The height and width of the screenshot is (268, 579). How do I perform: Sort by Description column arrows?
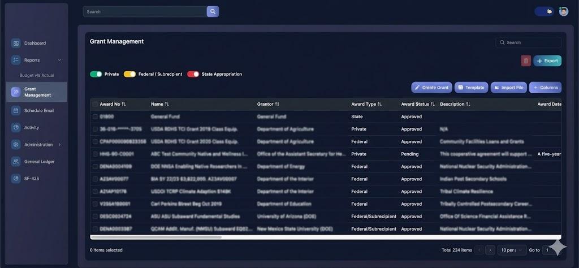468,104
